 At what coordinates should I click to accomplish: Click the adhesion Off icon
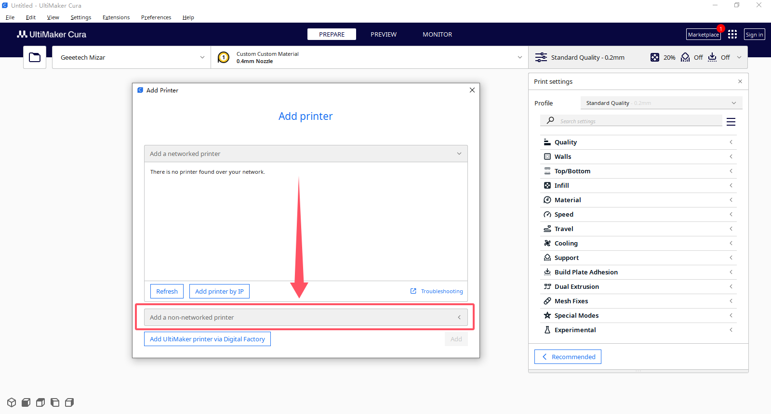(x=712, y=57)
